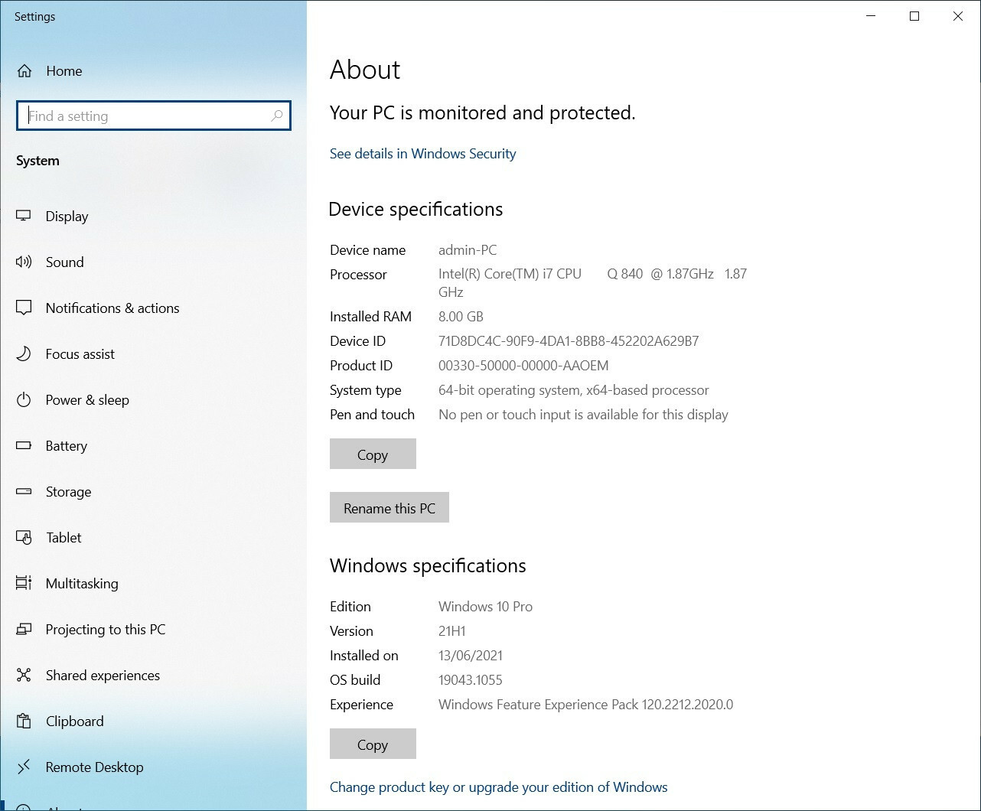Click OS build 19043.1055
The image size is (981, 811).
[471, 680]
